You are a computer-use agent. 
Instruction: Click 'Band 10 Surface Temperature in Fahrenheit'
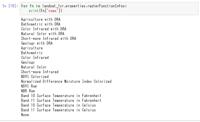pyautogui.click(x=61, y=96)
